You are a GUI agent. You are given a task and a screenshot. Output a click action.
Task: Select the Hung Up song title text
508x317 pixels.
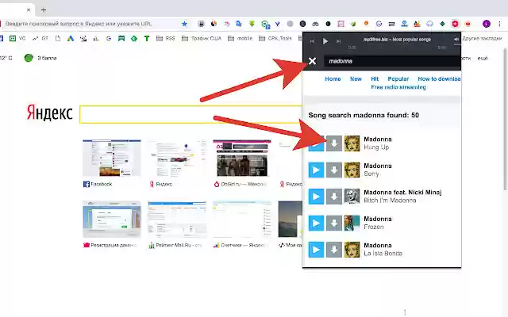click(376, 147)
